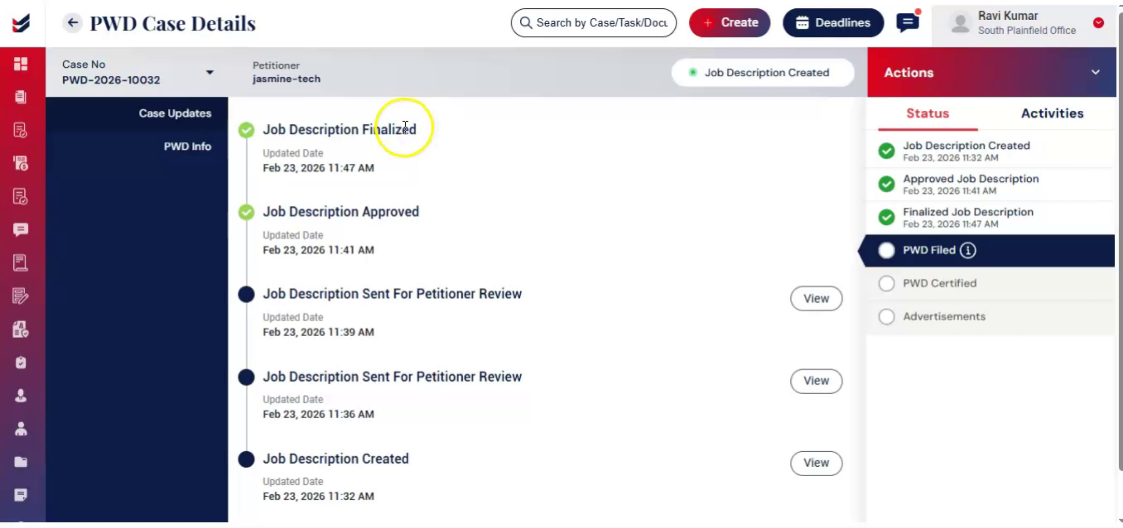
Task: Select the Advertisements status circle
Action: pos(886,317)
